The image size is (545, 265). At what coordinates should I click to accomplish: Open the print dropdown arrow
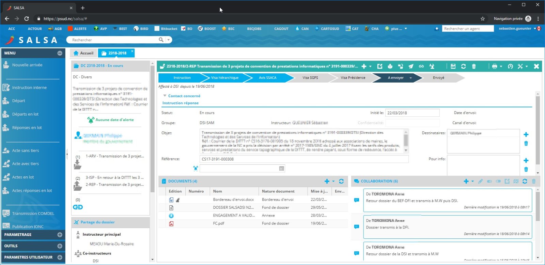click(x=501, y=67)
